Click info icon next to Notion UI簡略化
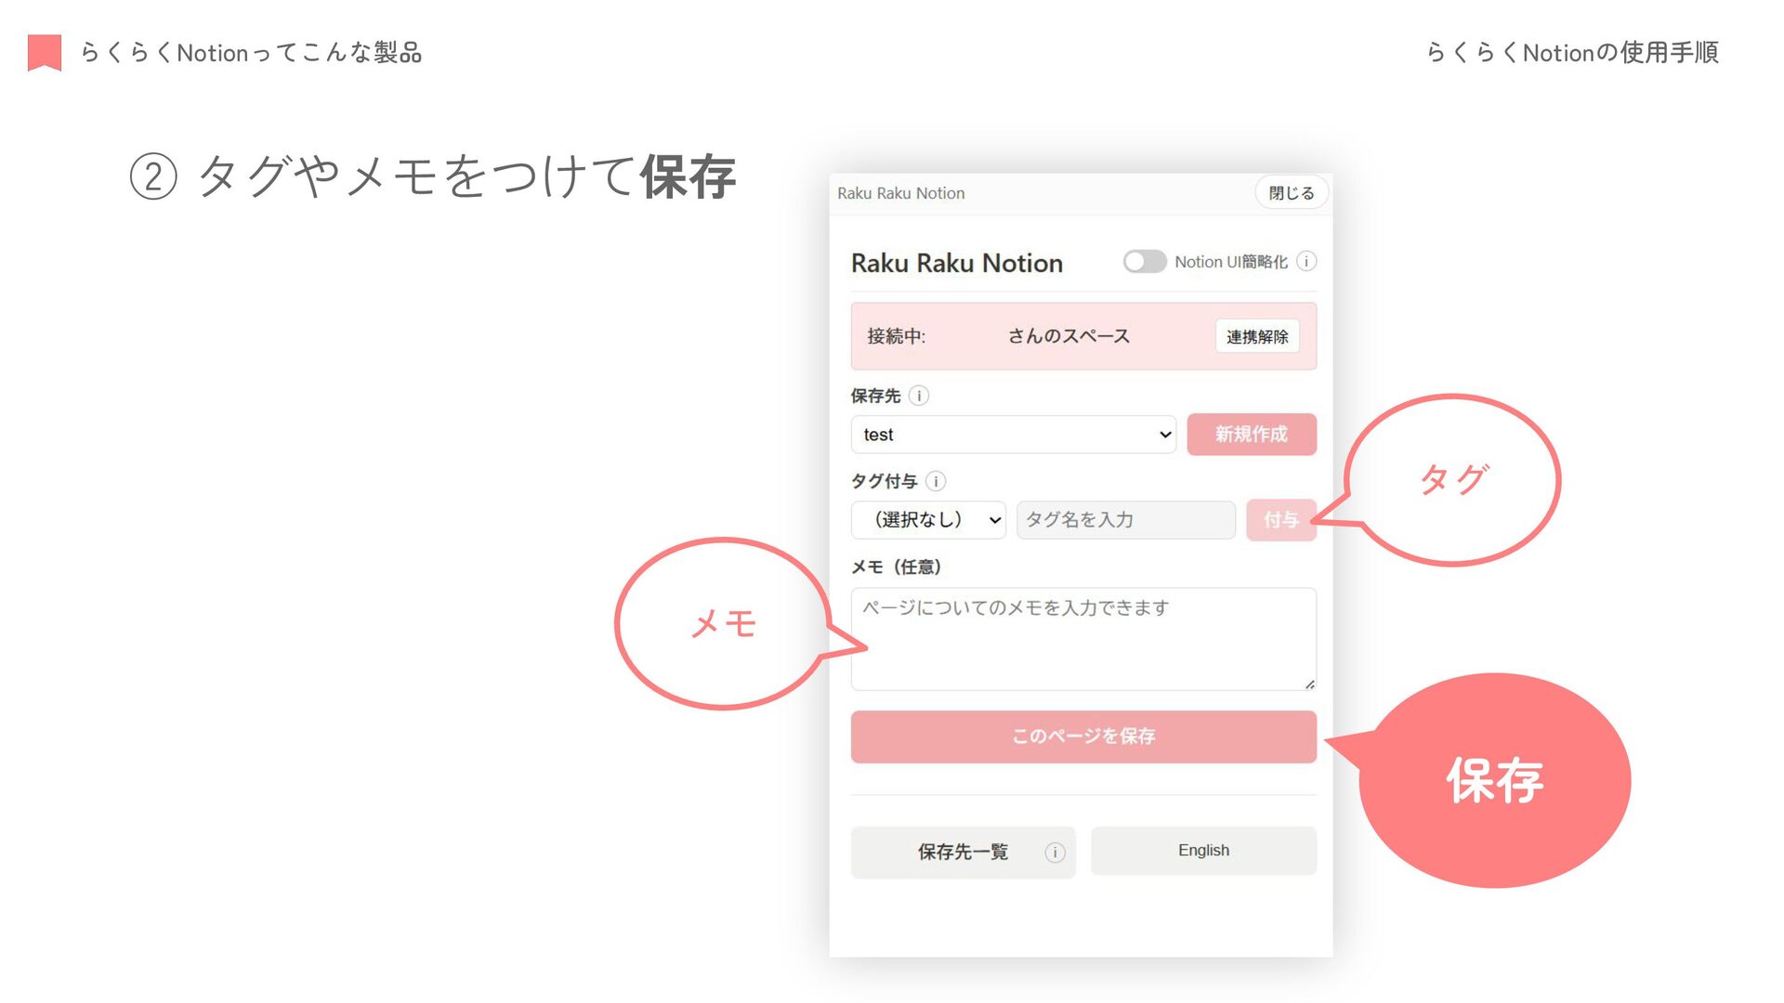This screenshot has height=1003, width=1784. (x=1306, y=262)
